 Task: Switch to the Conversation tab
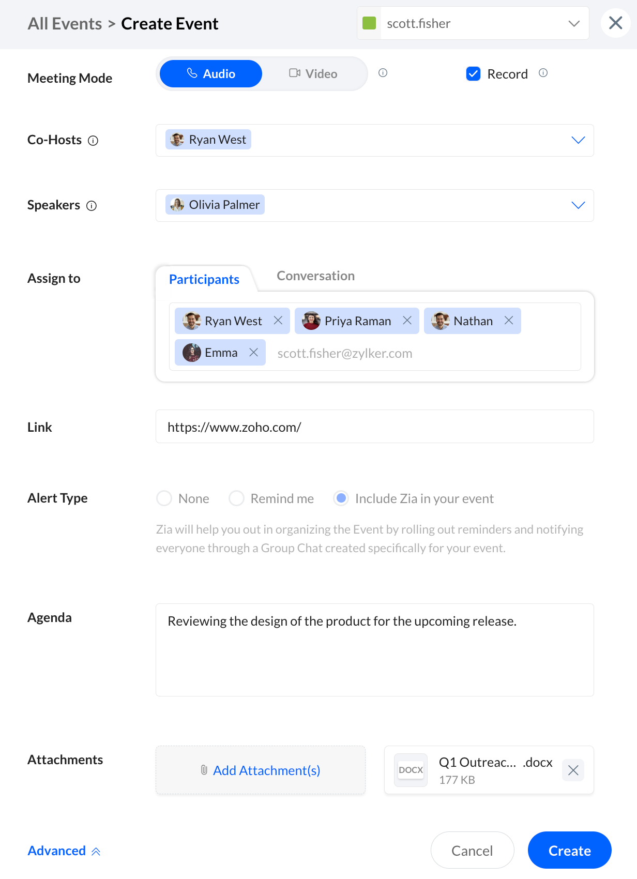point(315,276)
